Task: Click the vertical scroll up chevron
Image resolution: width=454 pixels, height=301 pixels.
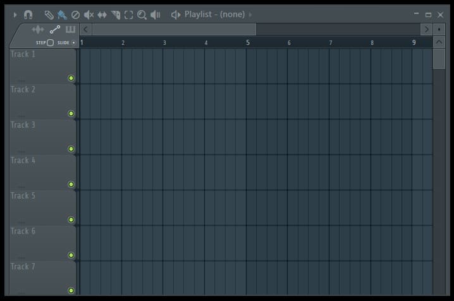Action: click(x=439, y=42)
